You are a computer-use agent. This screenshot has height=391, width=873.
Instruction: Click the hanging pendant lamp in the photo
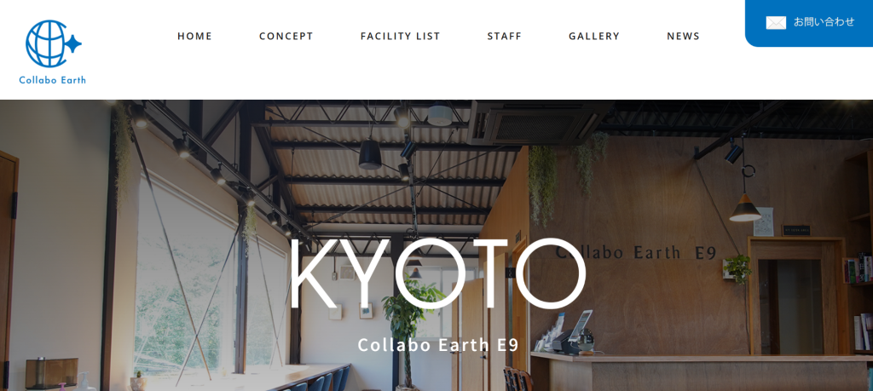(745, 209)
